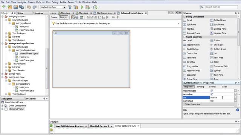
Task: Click the Profile Project icon
Action: click(x=95, y=7)
